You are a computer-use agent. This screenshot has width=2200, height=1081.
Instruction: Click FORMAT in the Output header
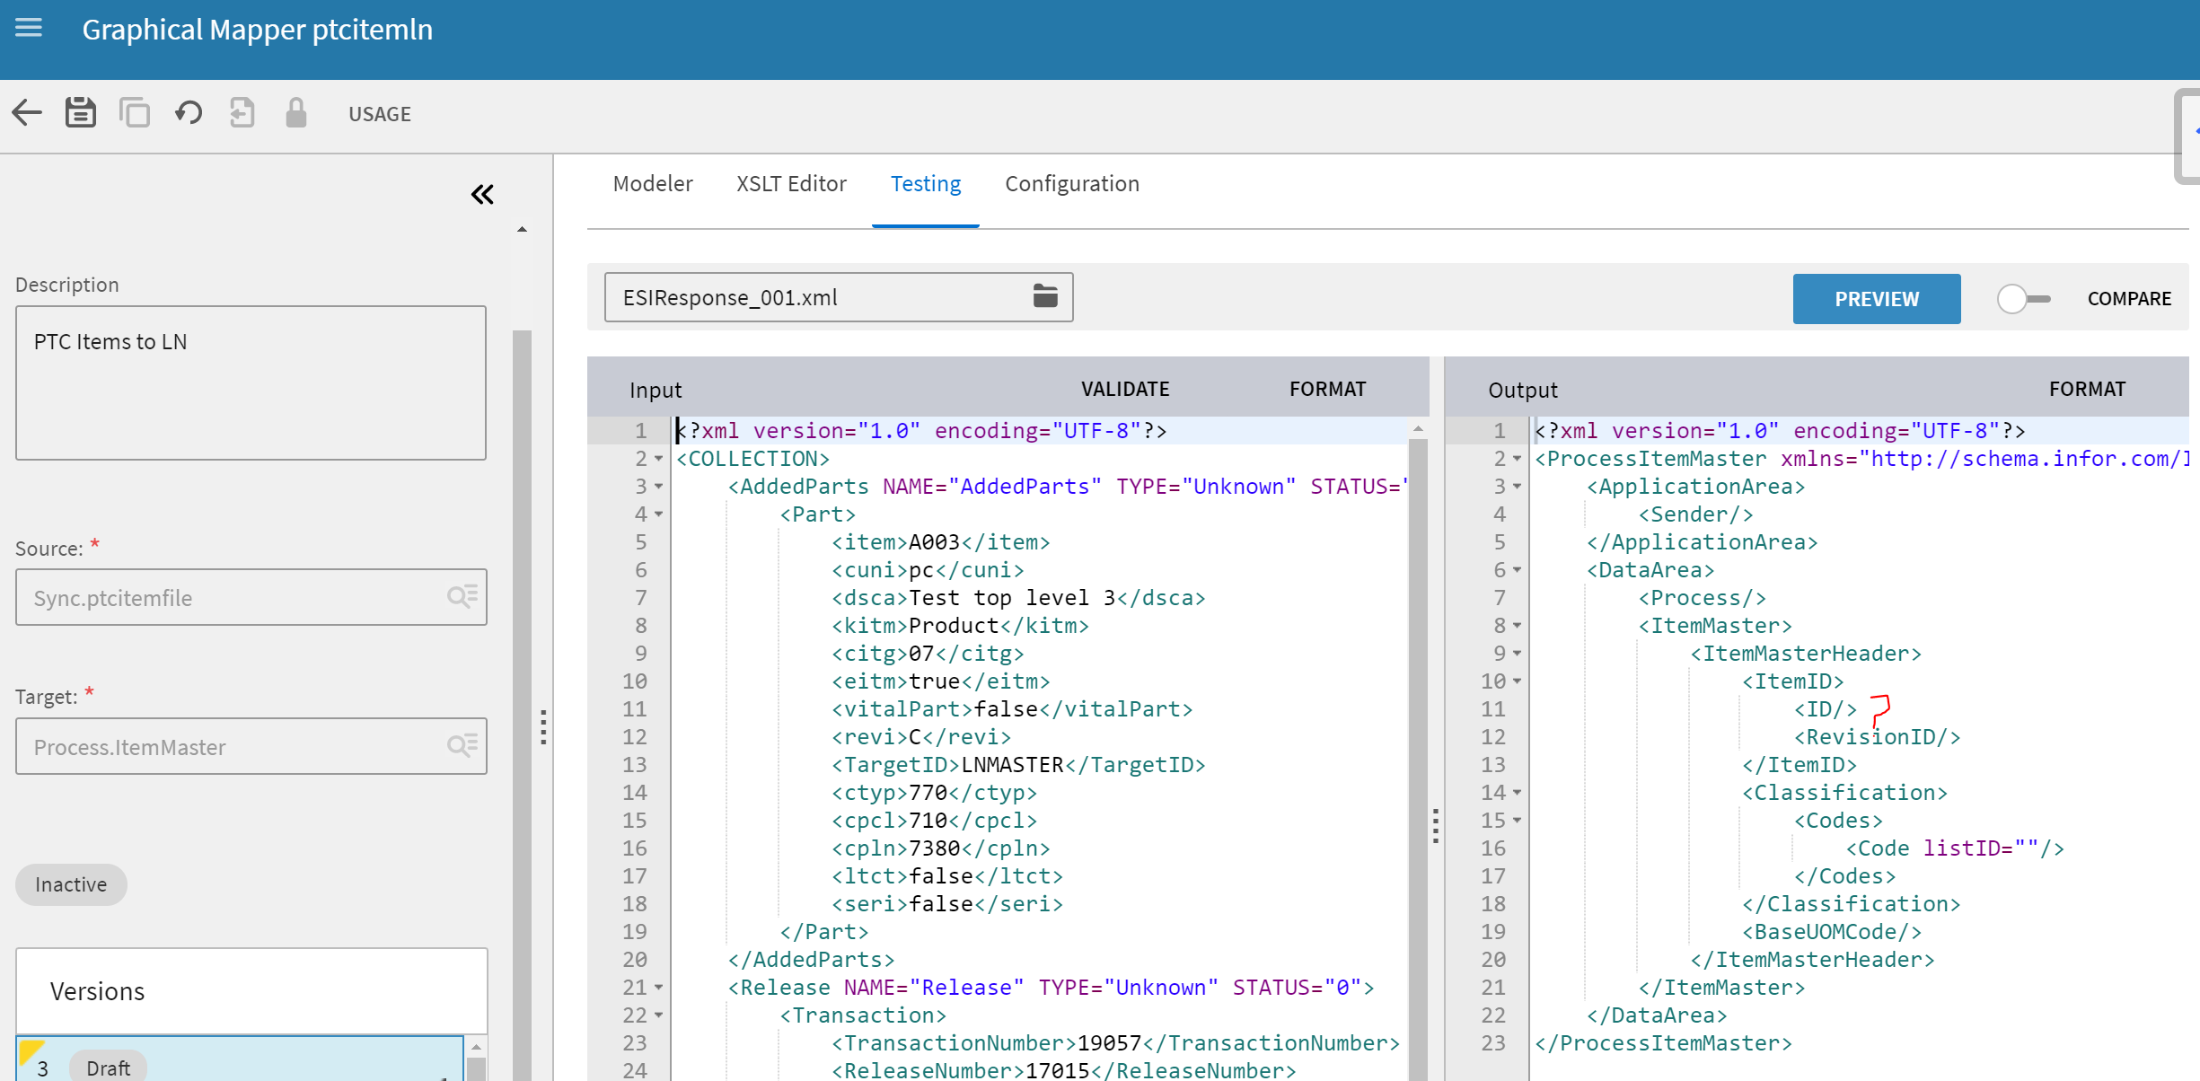2087,389
